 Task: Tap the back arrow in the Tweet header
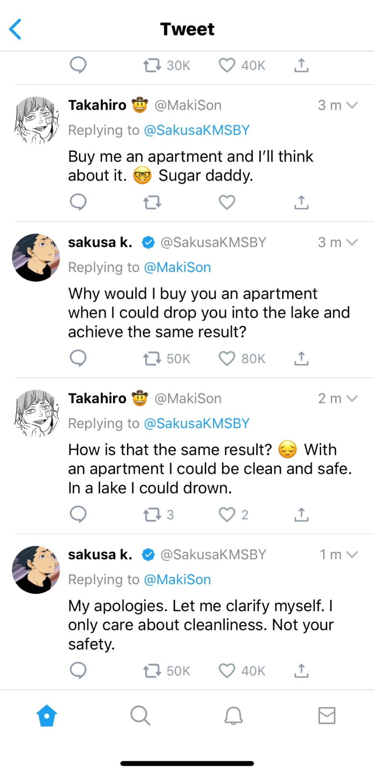point(15,29)
